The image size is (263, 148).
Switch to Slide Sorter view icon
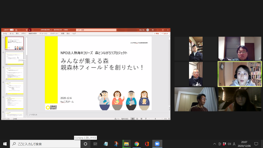tap(137, 119)
